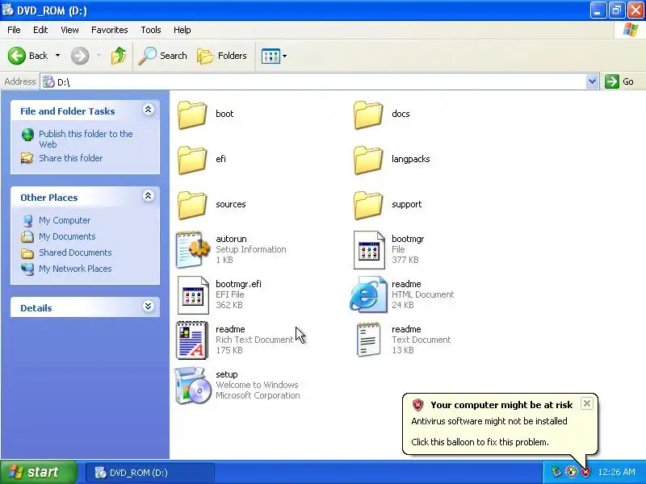
Task: Expand the Details panel
Action: (x=149, y=307)
